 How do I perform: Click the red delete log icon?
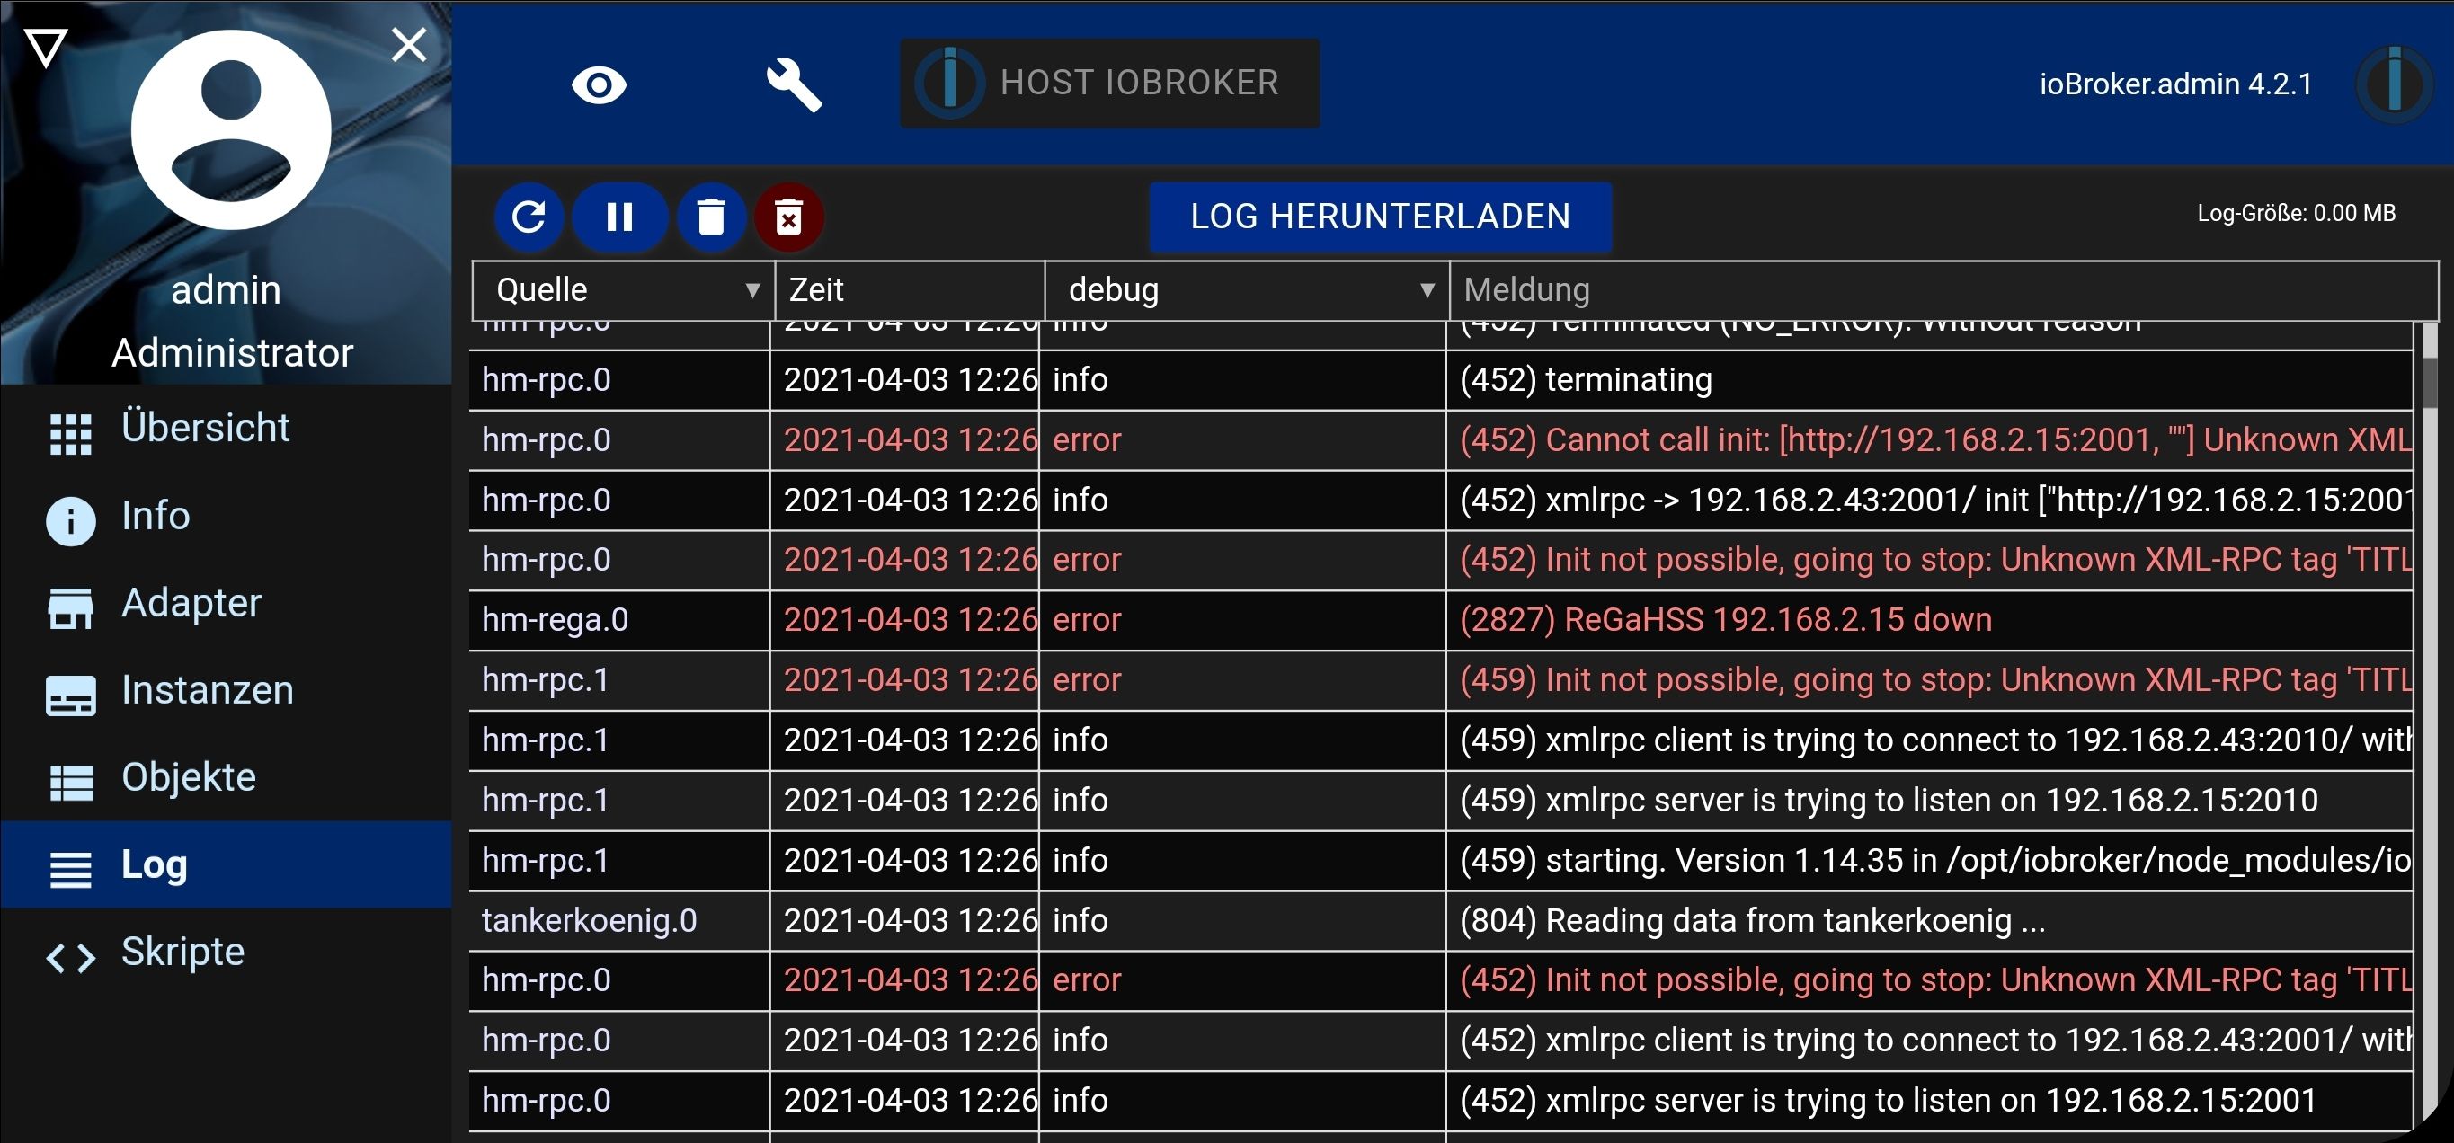click(789, 217)
